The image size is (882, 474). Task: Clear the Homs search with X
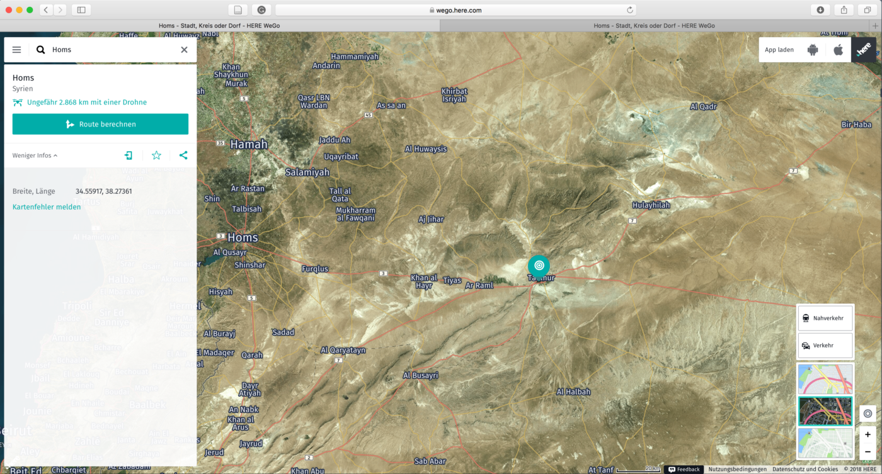(x=184, y=50)
